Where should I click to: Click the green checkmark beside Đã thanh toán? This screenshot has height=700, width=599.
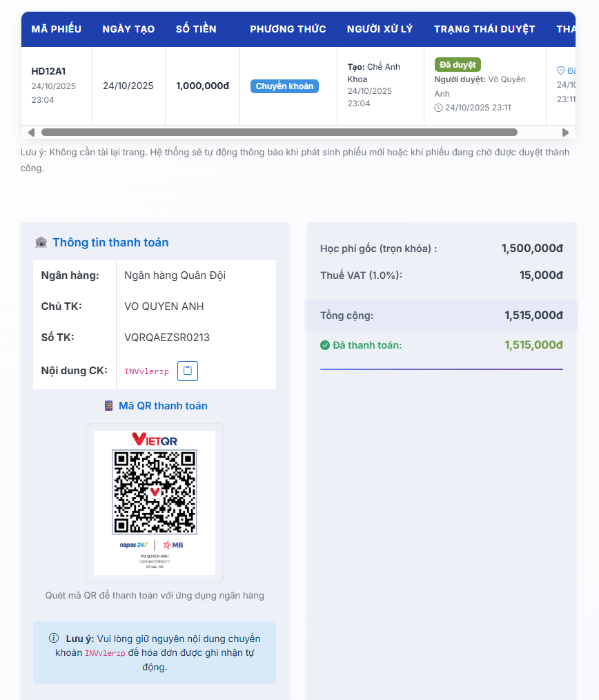[x=325, y=345]
